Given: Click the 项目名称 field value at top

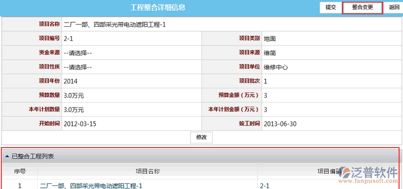Looking at the screenshot, I should (x=114, y=25).
